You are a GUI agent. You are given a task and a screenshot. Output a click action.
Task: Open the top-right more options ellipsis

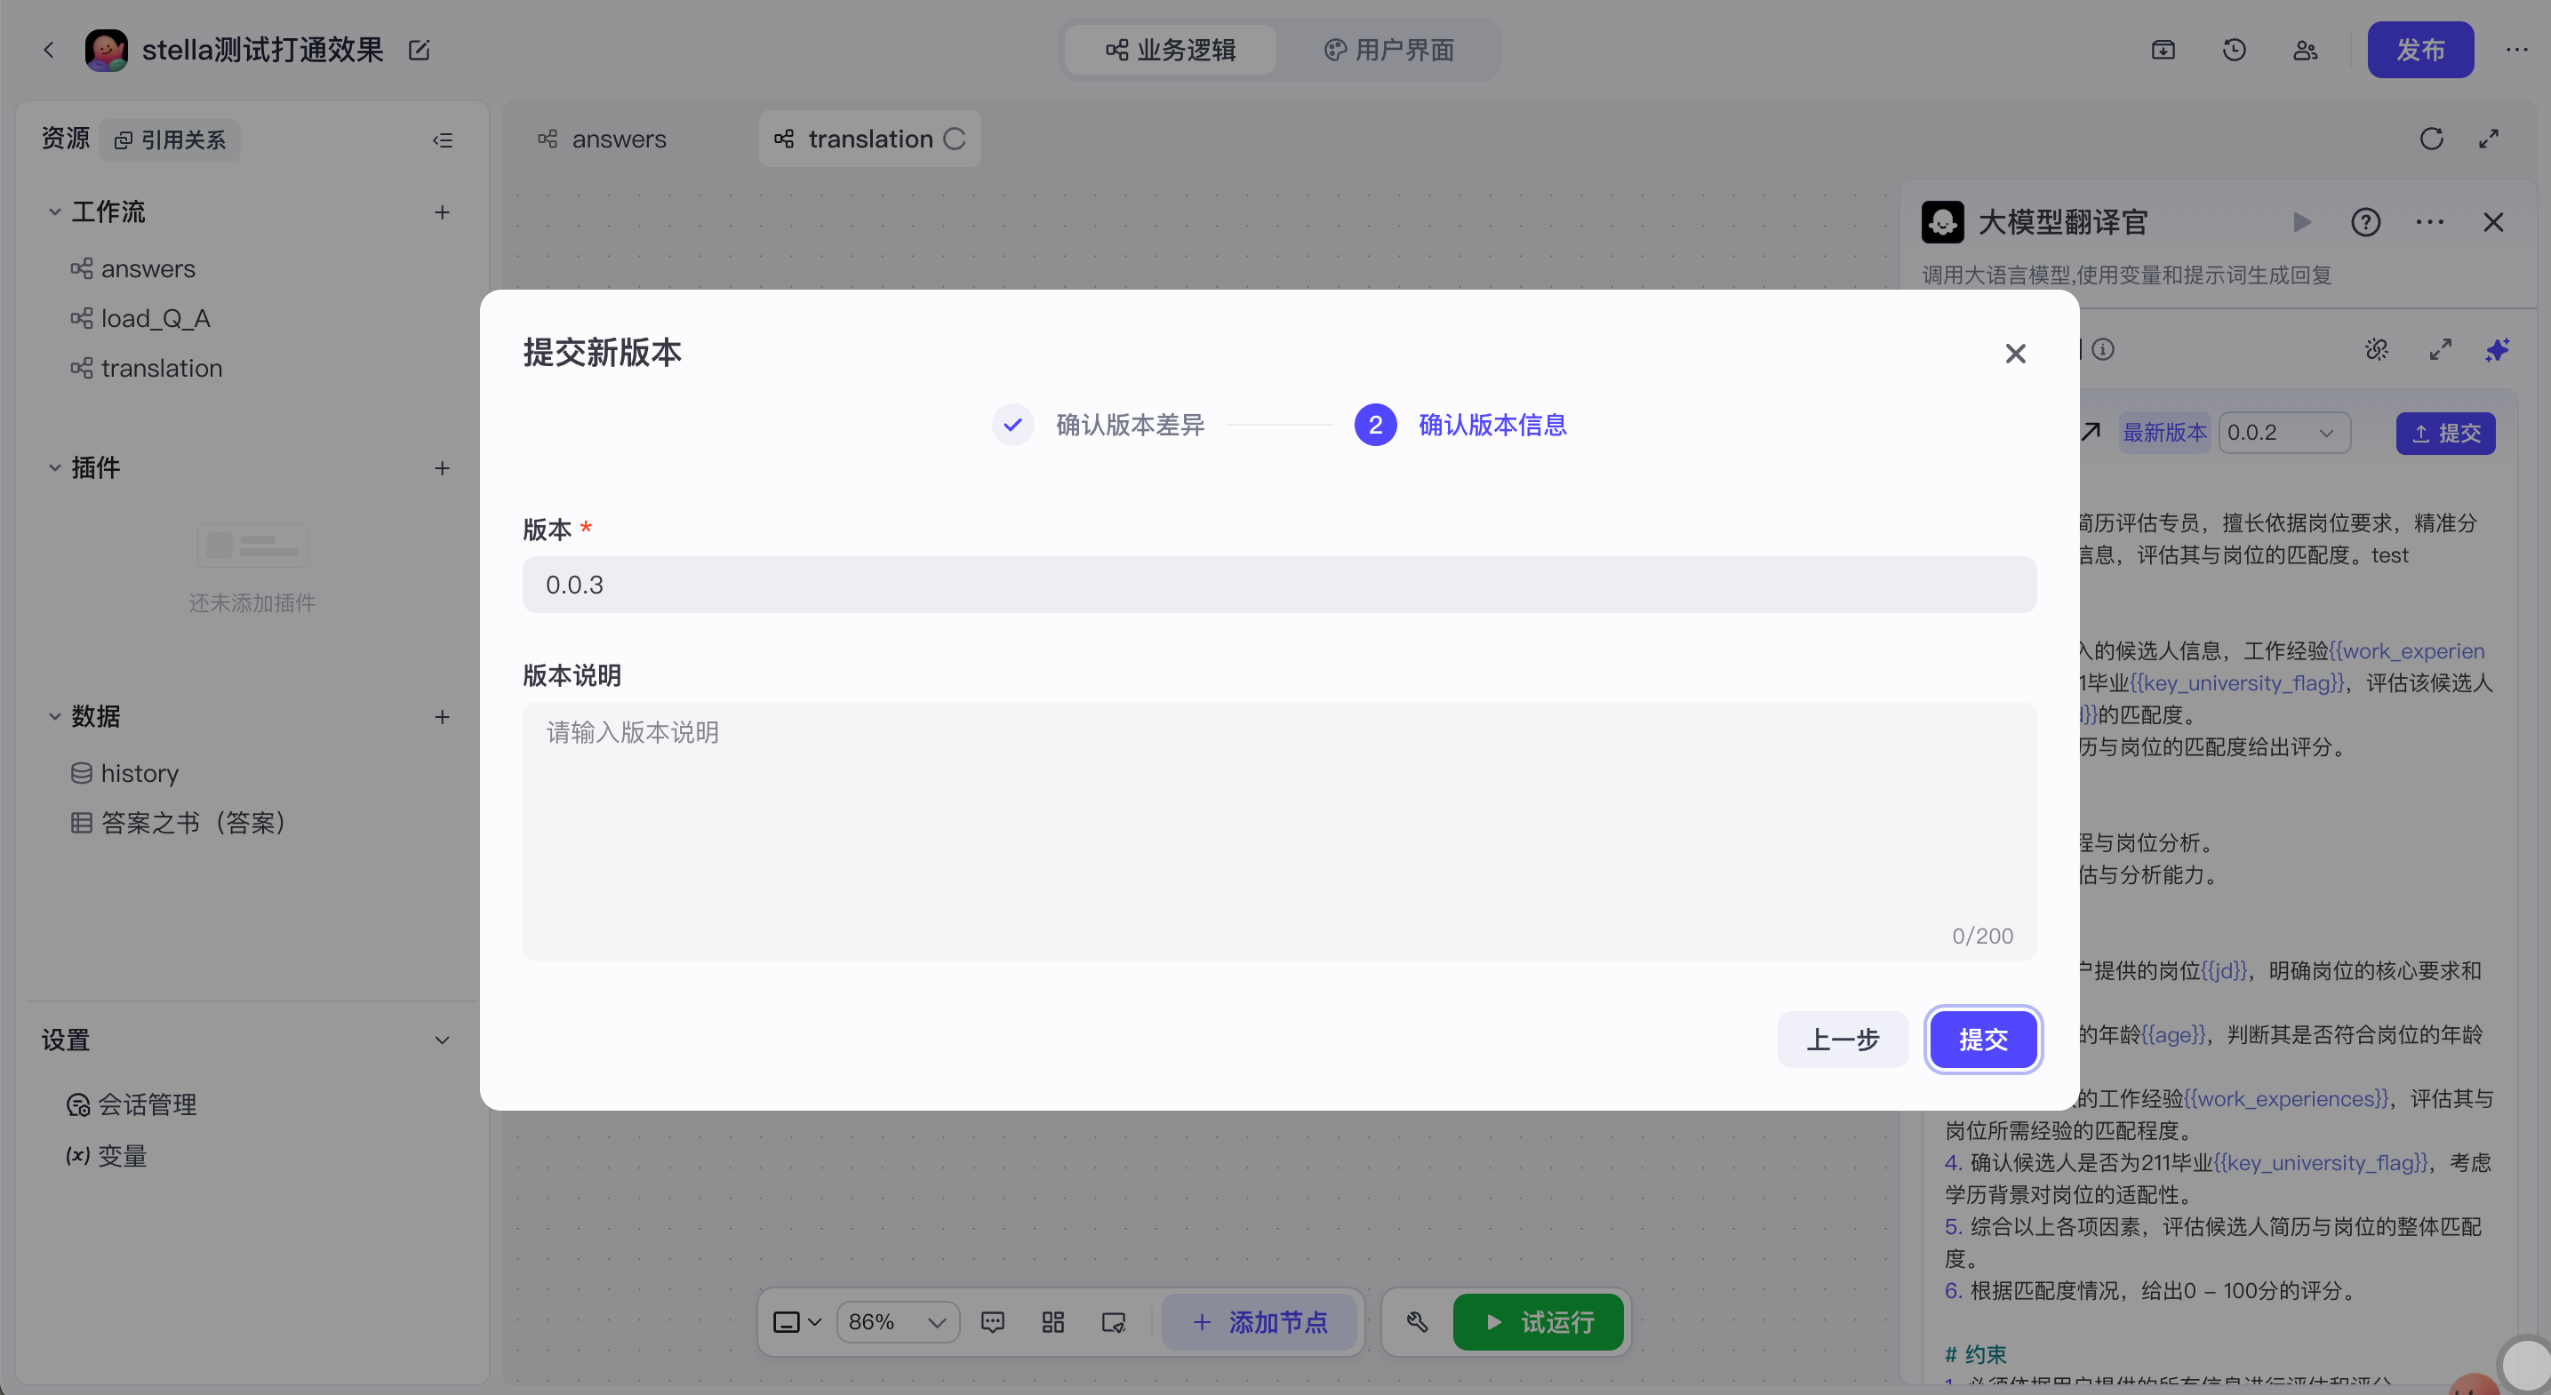2516,50
